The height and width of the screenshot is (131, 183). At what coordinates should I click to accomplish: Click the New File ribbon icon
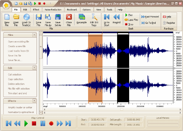[x=7, y=17]
